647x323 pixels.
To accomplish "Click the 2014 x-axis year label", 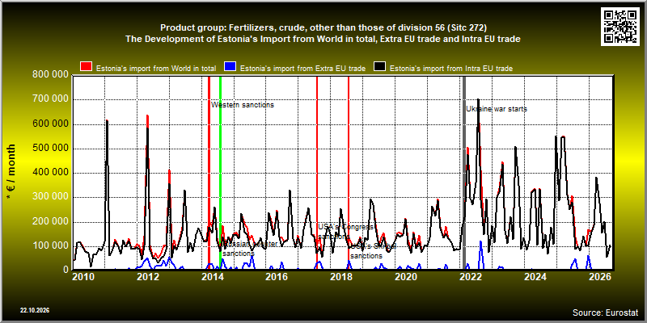I will pyautogui.click(x=212, y=277).
